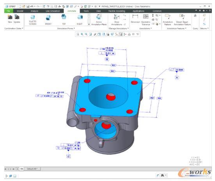Click Open folder icon in quick toolbar

[24, 6]
